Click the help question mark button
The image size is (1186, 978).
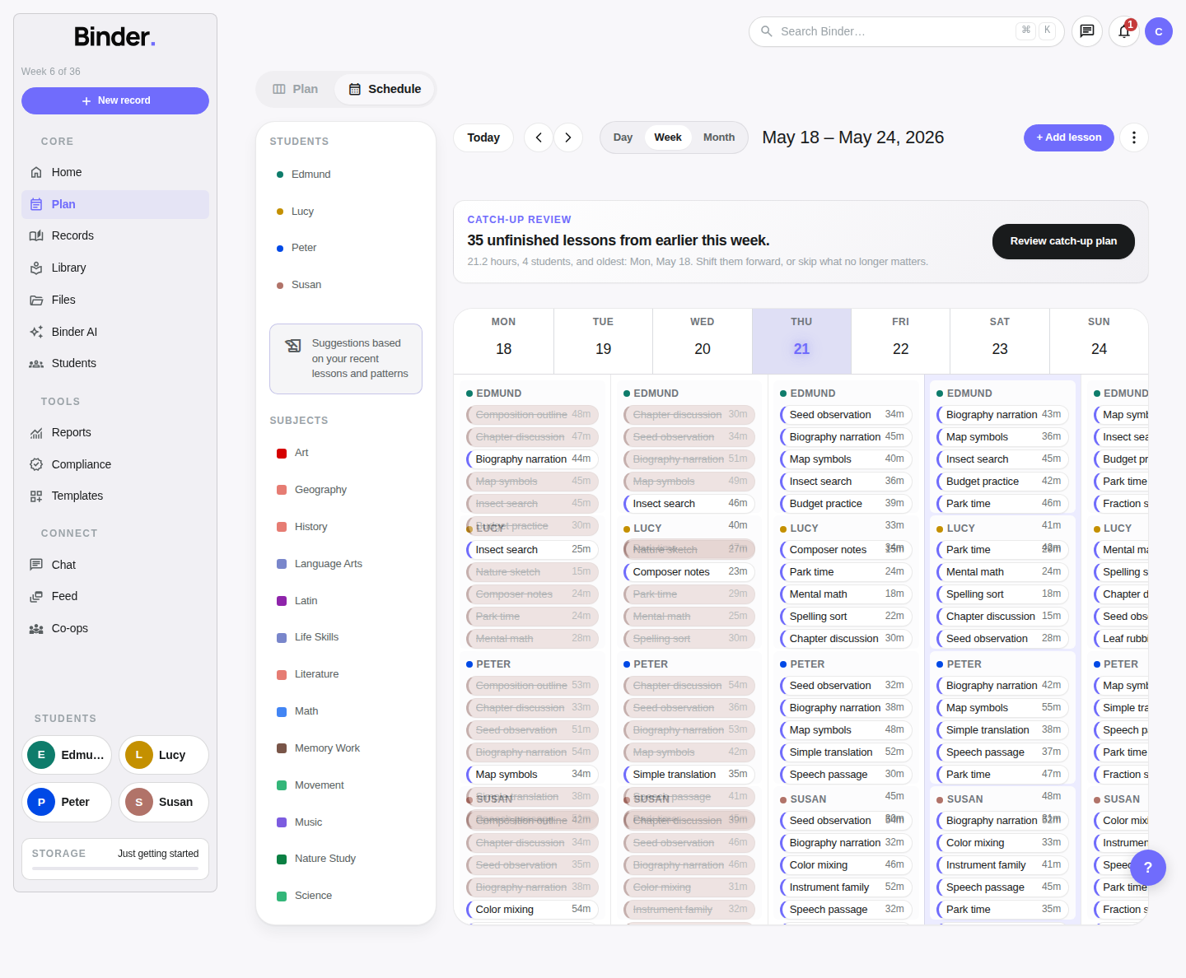click(1148, 868)
